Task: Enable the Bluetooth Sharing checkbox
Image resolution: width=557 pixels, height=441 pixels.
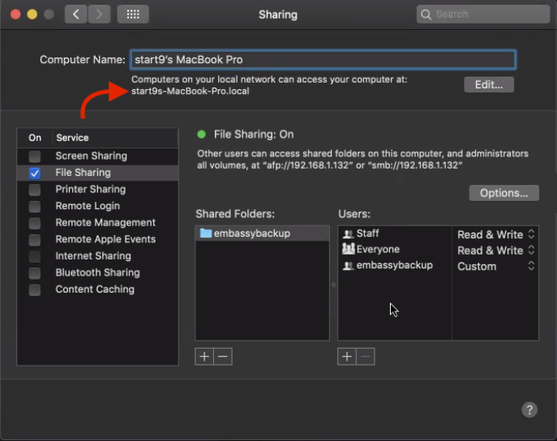Action: (35, 272)
